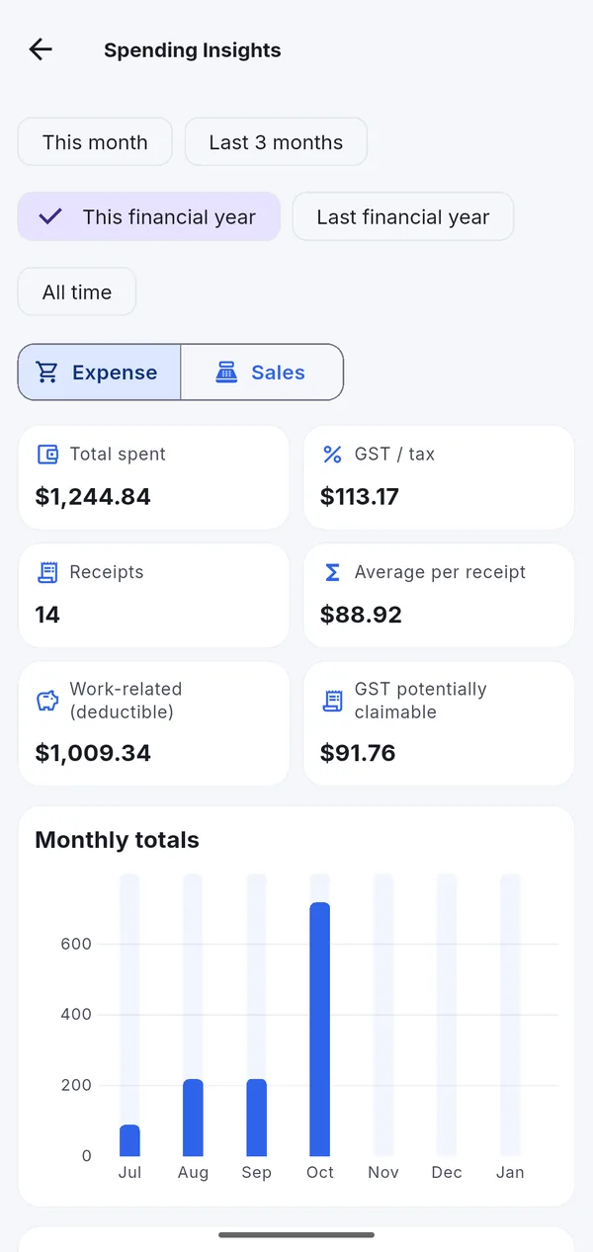Click the empty Nov column in chart
593x1252 pixels.
point(383,1015)
